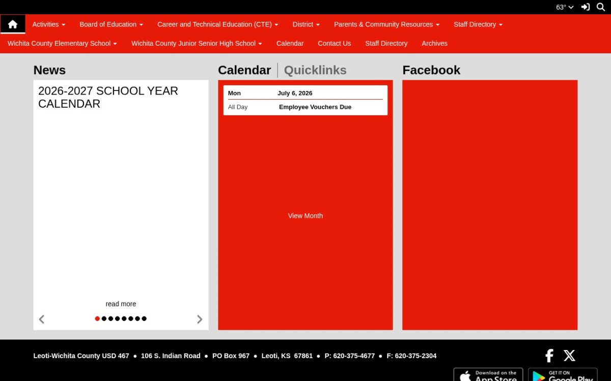This screenshot has width=611, height=381.
Task: Open the 63° weather dropdown
Action: tap(565, 7)
